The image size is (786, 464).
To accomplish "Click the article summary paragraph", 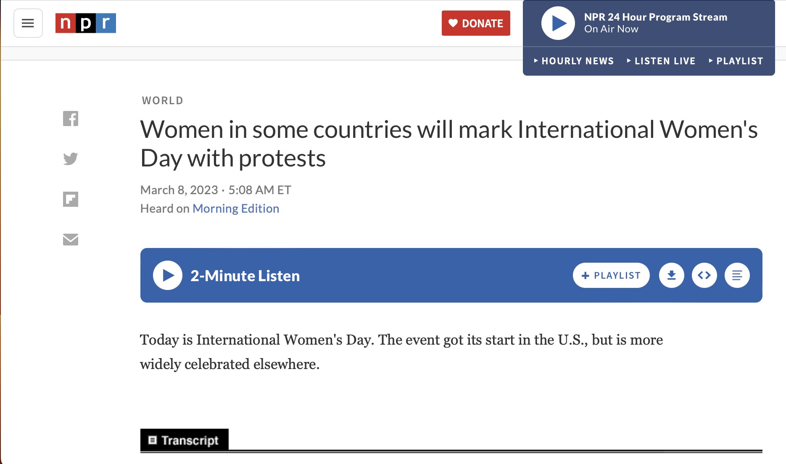I will tap(401, 352).
